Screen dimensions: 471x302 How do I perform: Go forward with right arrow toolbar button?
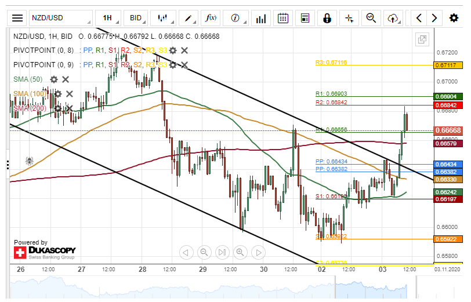coord(434,18)
